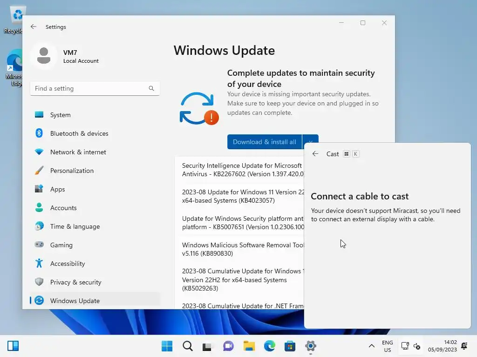This screenshot has height=357, width=477.
Task: Click the update status sync icon
Action: pyautogui.click(x=199, y=109)
